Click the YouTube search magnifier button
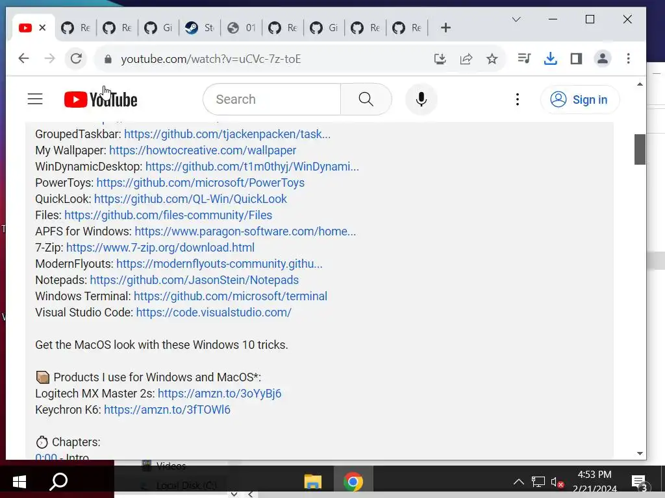 coord(366,99)
